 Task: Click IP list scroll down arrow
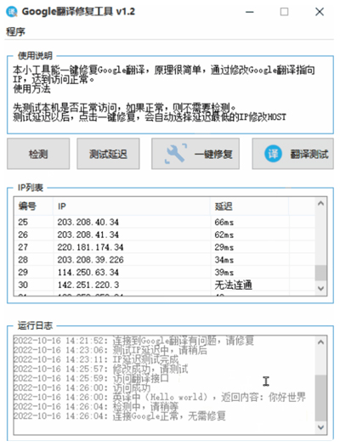pyautogui.click(x=321, y=289)
